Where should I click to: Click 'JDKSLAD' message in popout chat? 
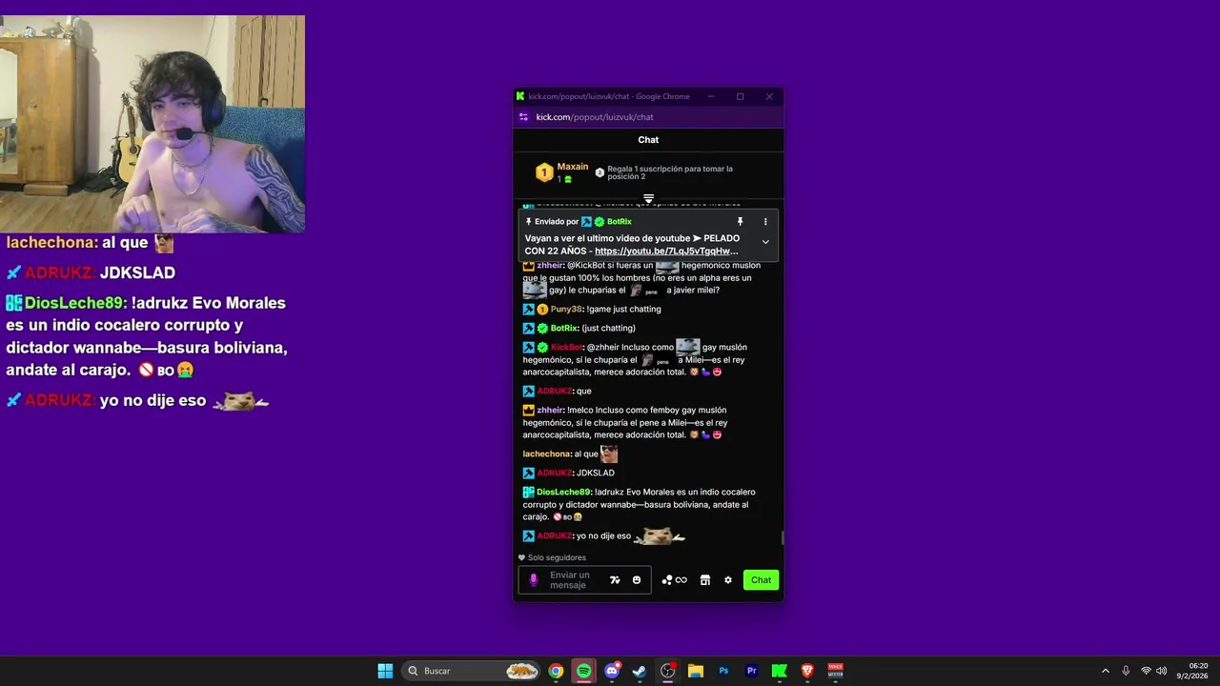coord(596,473)
